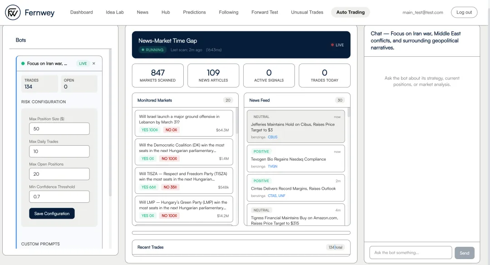490x265 pixels.
Task: Click the 109 News Articles card
Action: point(213,76)
